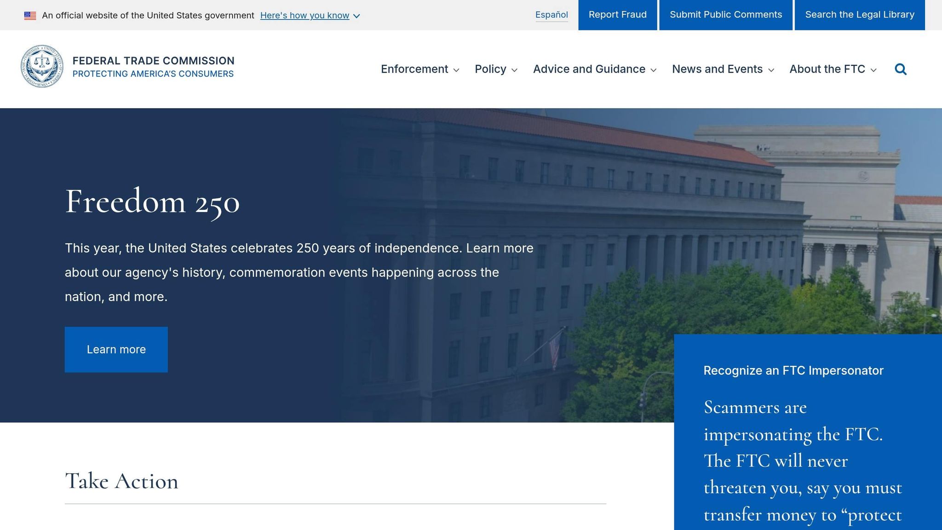
Task: Open the Advice and Guidance chevron
Action: click(653, 70)
